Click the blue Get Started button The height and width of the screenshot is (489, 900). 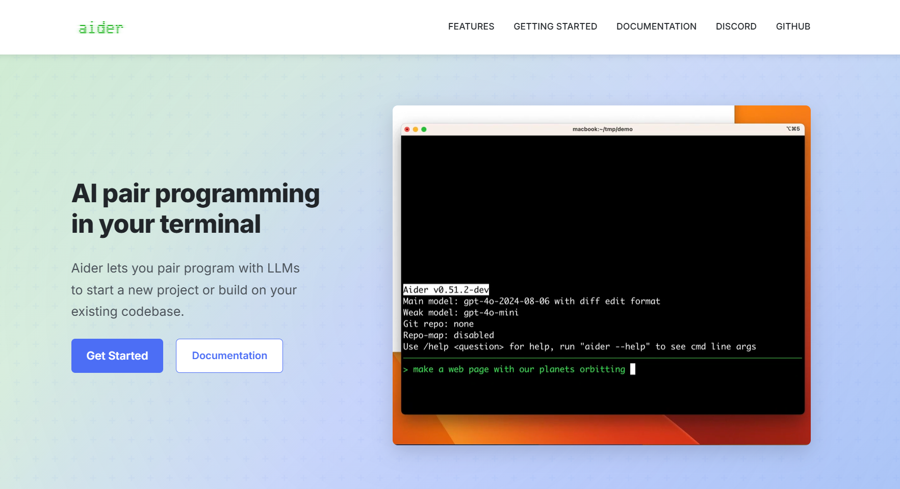click(x=117, y=356)
